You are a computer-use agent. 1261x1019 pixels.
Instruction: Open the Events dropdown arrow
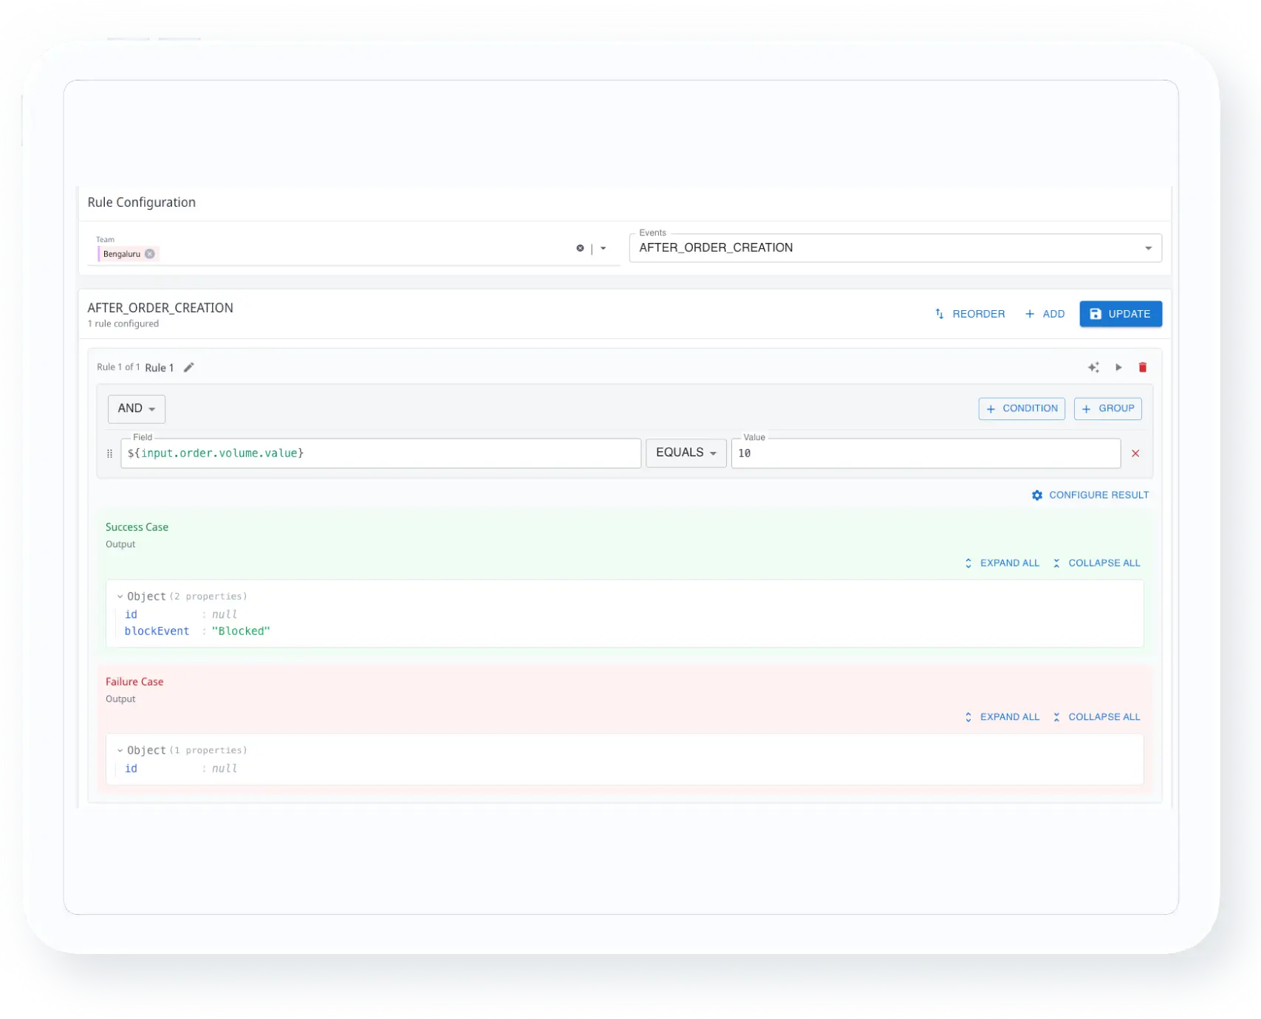click(x=1147, y=248)
